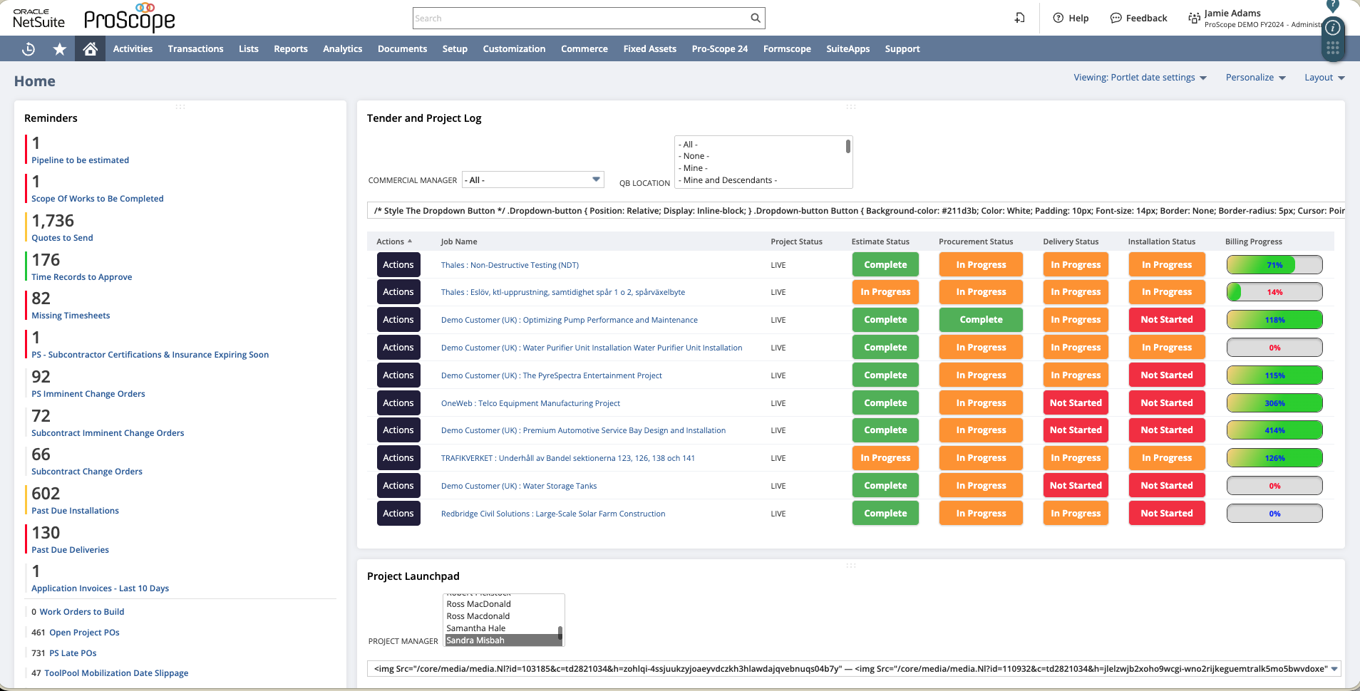Sort by the Job Name column header
The image size is (1360, 691).
coord(459,242)
